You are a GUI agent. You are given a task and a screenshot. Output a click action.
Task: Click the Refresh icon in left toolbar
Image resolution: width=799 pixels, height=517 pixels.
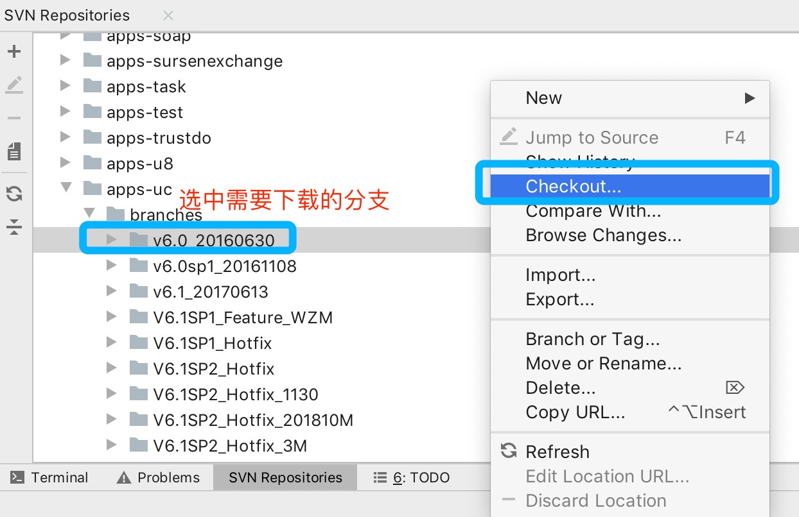[14, 193]
